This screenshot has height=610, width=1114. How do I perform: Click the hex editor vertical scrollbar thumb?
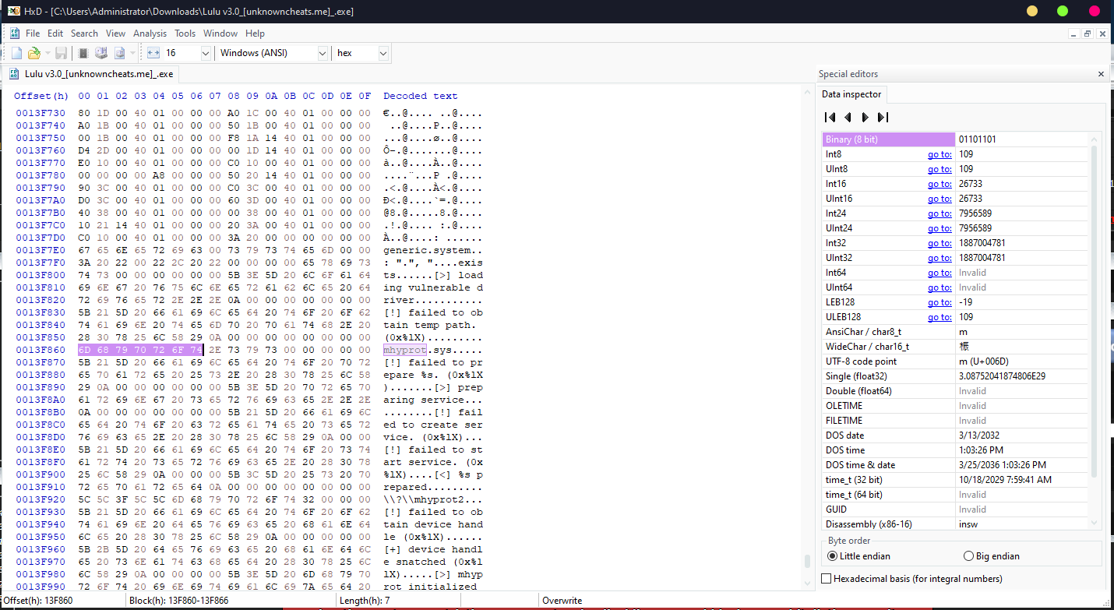809,561
